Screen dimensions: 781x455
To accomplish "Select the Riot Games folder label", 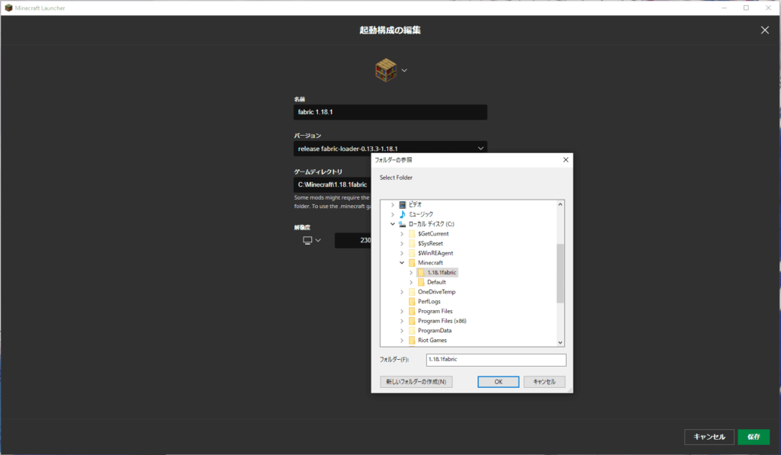I will coord(432,341).
